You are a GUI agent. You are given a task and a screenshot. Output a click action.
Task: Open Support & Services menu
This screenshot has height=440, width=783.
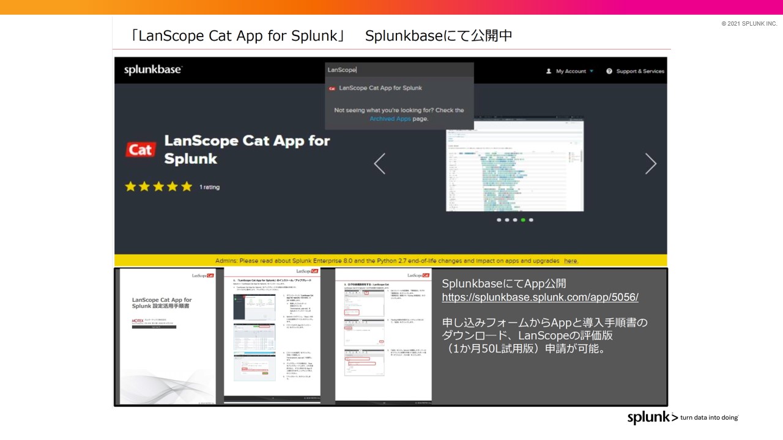pos(640,71)
